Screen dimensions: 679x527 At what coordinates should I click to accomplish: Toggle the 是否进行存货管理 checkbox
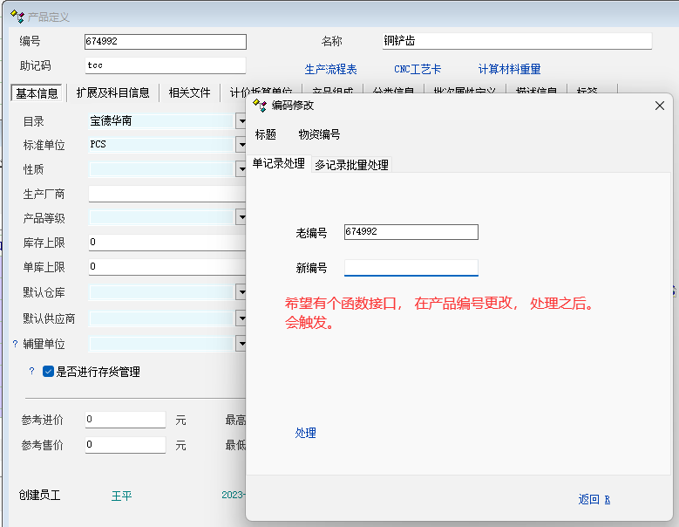pyautogui.click(x=49, y=372)
